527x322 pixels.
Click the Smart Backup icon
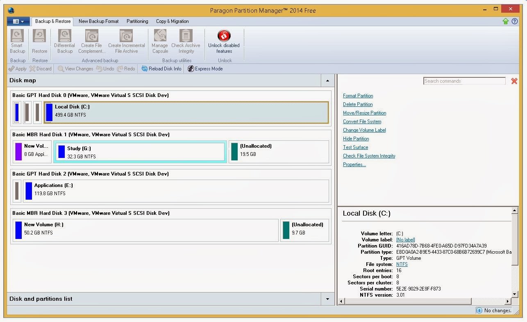tap(17, 36)
